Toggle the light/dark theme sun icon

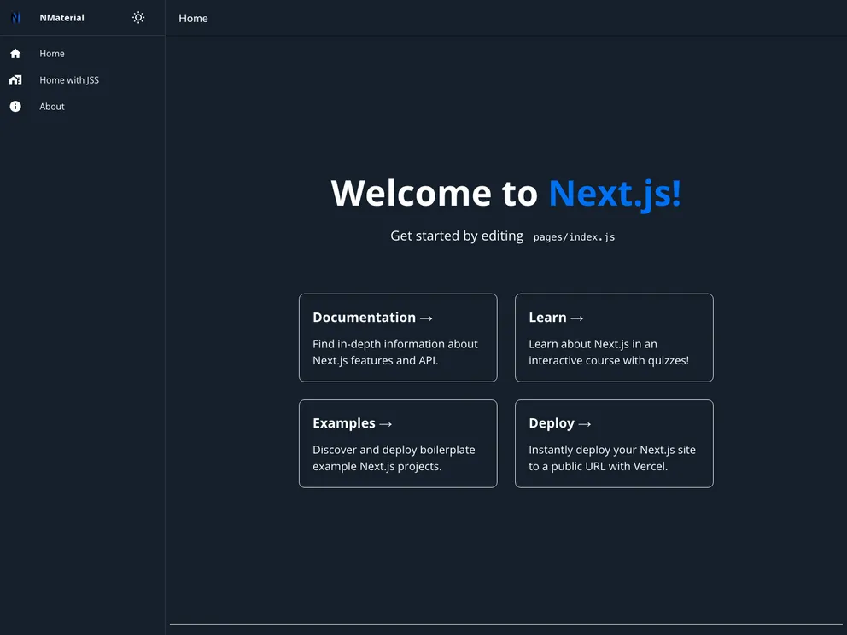(x=138, y=18)
